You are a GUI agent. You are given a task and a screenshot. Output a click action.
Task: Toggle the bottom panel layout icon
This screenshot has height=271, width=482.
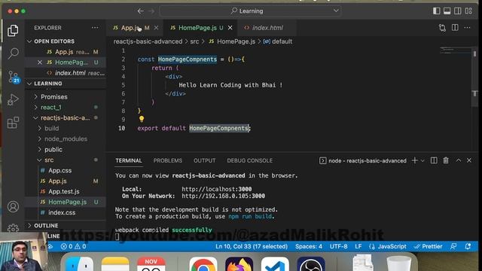[x=447, y=11]
